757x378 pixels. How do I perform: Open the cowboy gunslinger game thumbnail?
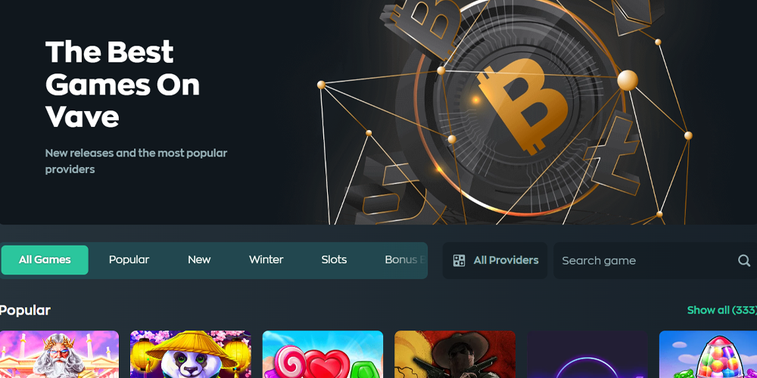(x=455, y=355)
